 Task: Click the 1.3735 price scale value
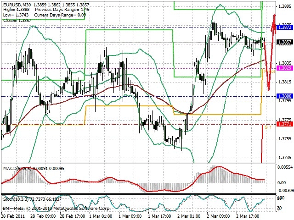point(285,158)
